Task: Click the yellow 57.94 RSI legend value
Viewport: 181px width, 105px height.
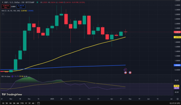Action: coord(21,76)
